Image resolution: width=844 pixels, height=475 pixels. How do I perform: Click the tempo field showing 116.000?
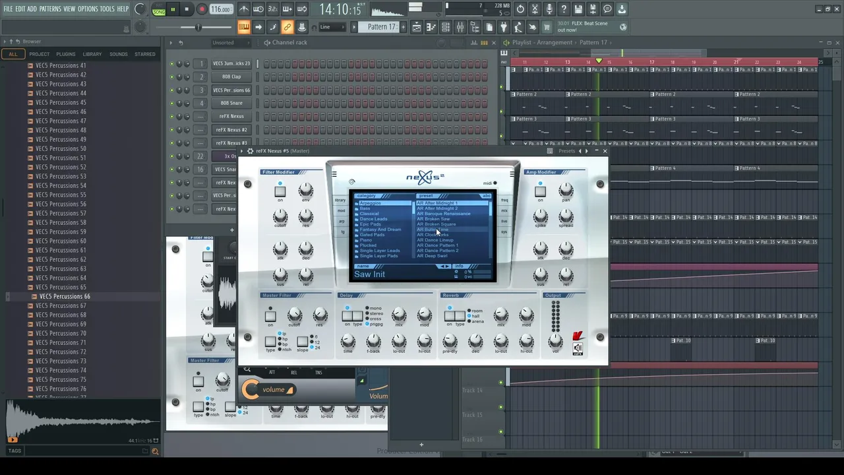(221, 9)
